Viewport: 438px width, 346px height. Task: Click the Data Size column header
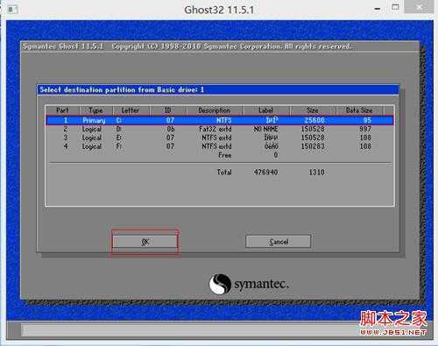359,110
